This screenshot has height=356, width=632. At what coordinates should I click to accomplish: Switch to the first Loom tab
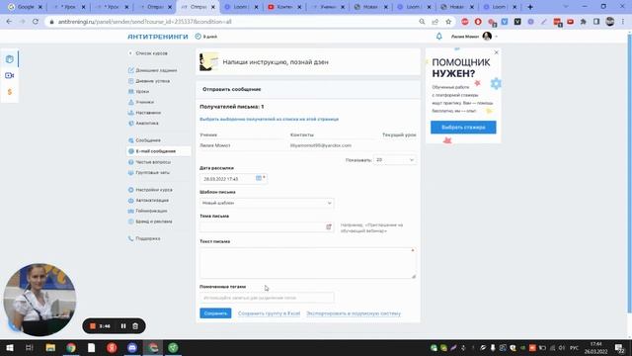(241, 7)
